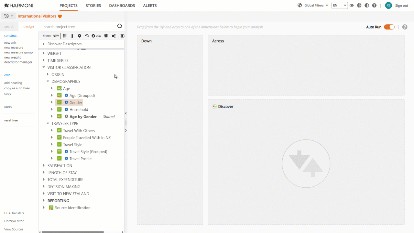This screenshot has width=414, height=233.
Task: Expand the WEIGHT folder
Action: click(x=44, y=53)
